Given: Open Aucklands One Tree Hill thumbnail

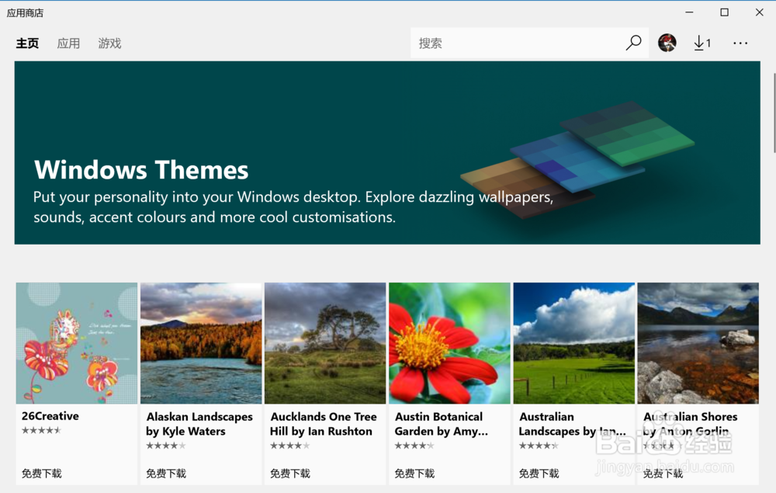Looking at the screenshot, I should (x=325, y=343).
